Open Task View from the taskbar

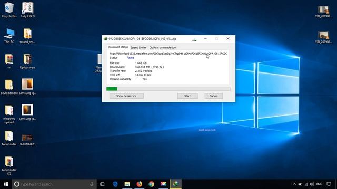103,184
